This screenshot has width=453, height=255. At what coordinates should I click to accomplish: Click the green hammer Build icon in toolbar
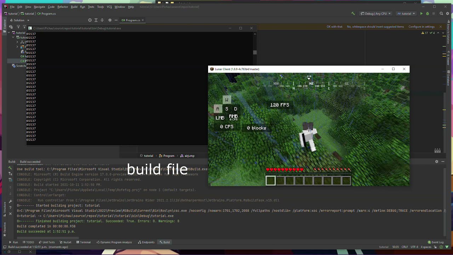tap(353, 13)
